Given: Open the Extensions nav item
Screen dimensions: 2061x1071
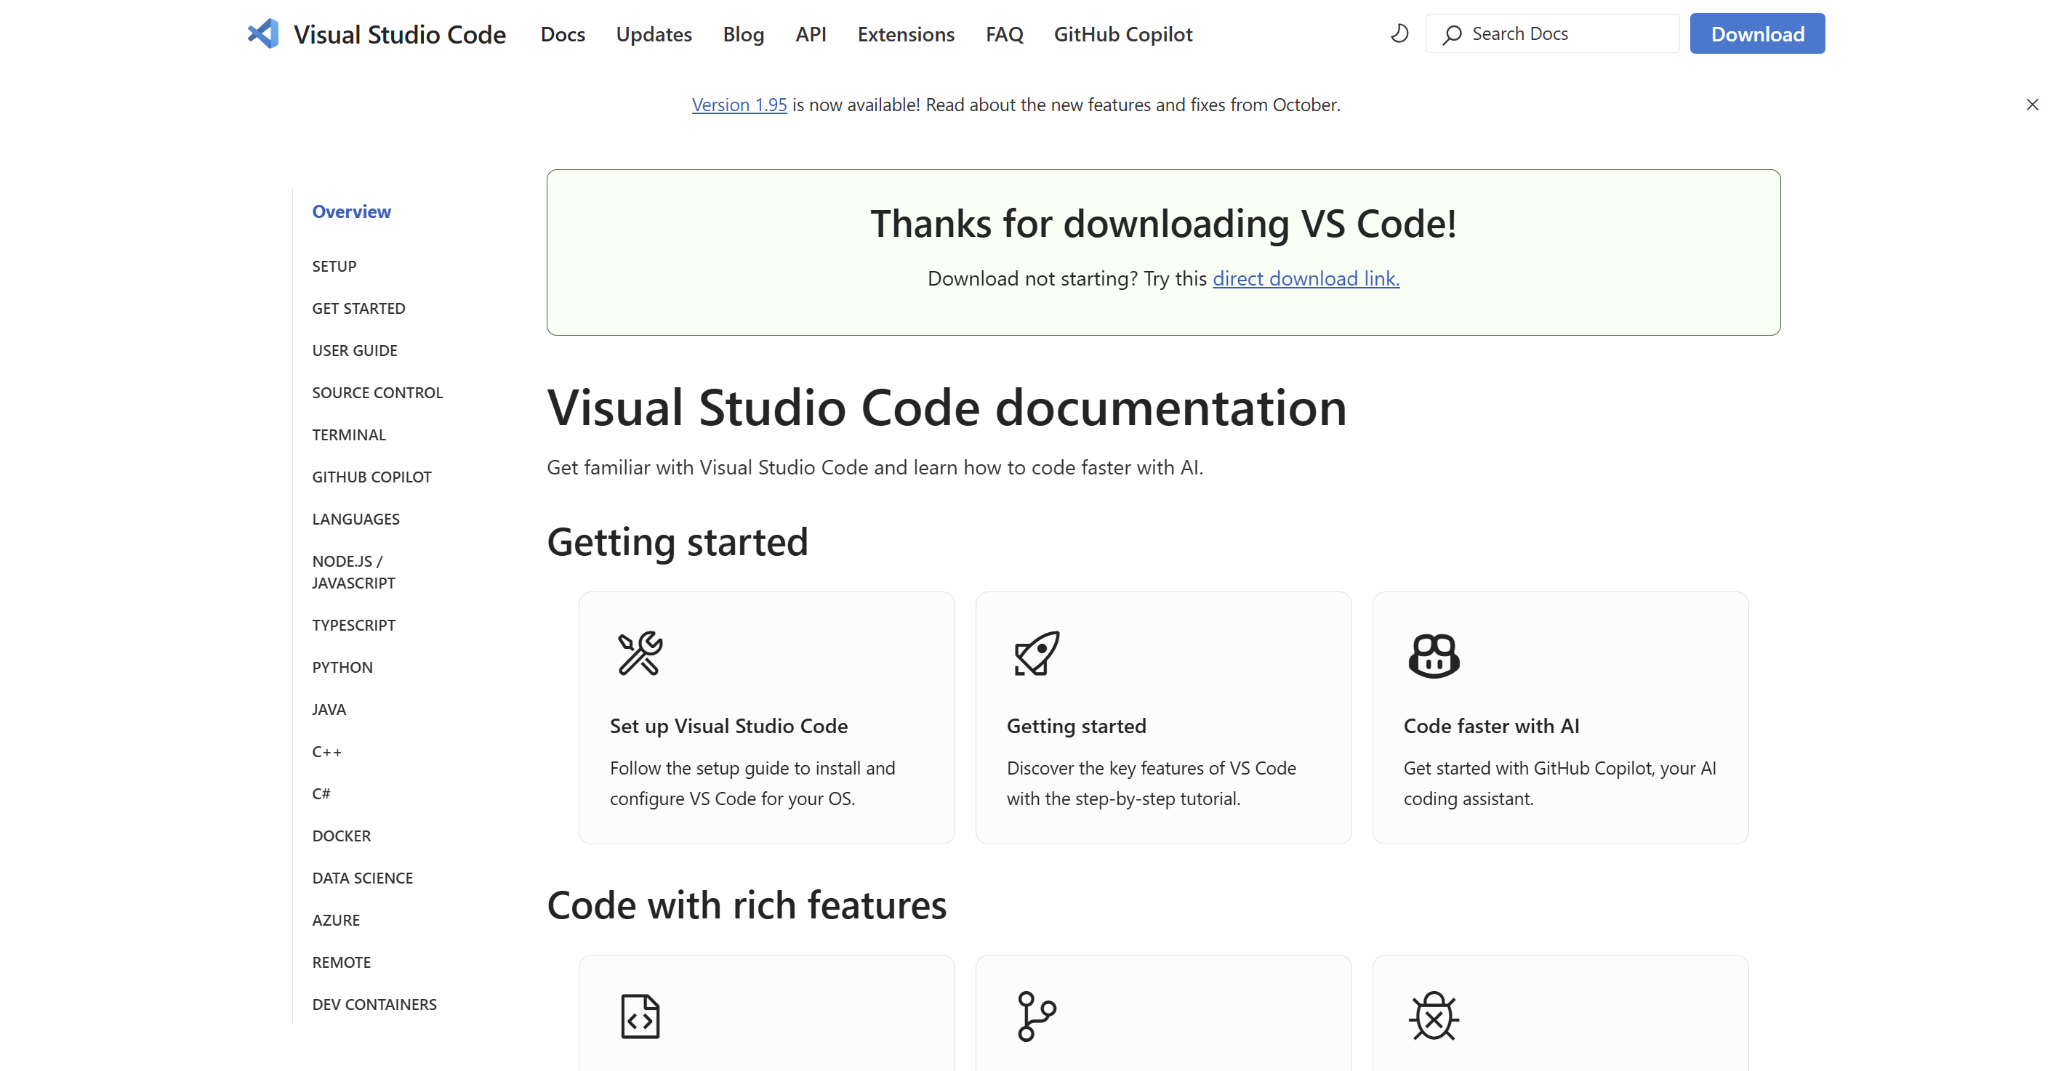Looking at the screenshot, I should pyautogui.click(x=906, y=34).
